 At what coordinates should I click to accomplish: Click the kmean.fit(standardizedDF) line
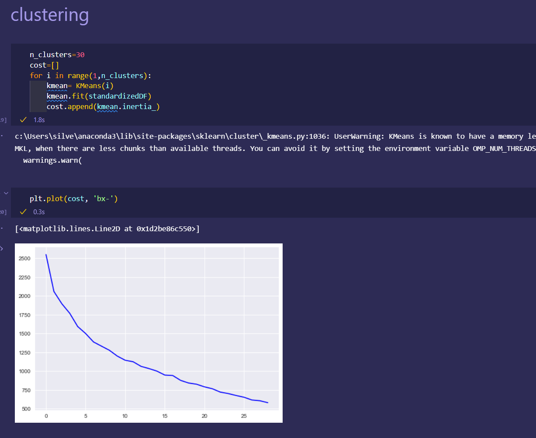[101, 96]
